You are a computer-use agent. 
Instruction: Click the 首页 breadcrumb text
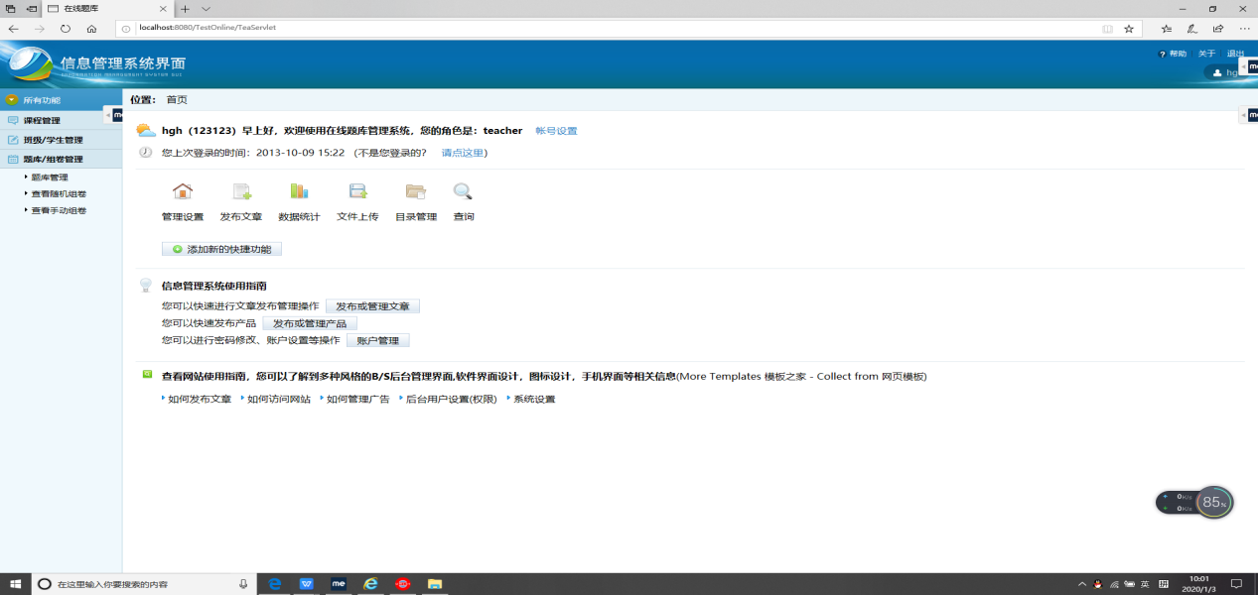click(x=177, y=100)
